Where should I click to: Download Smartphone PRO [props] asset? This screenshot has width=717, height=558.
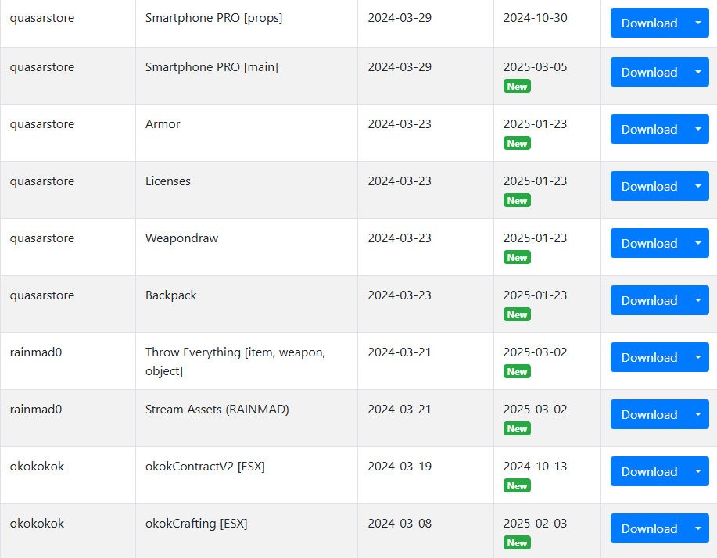coord(649,23)
